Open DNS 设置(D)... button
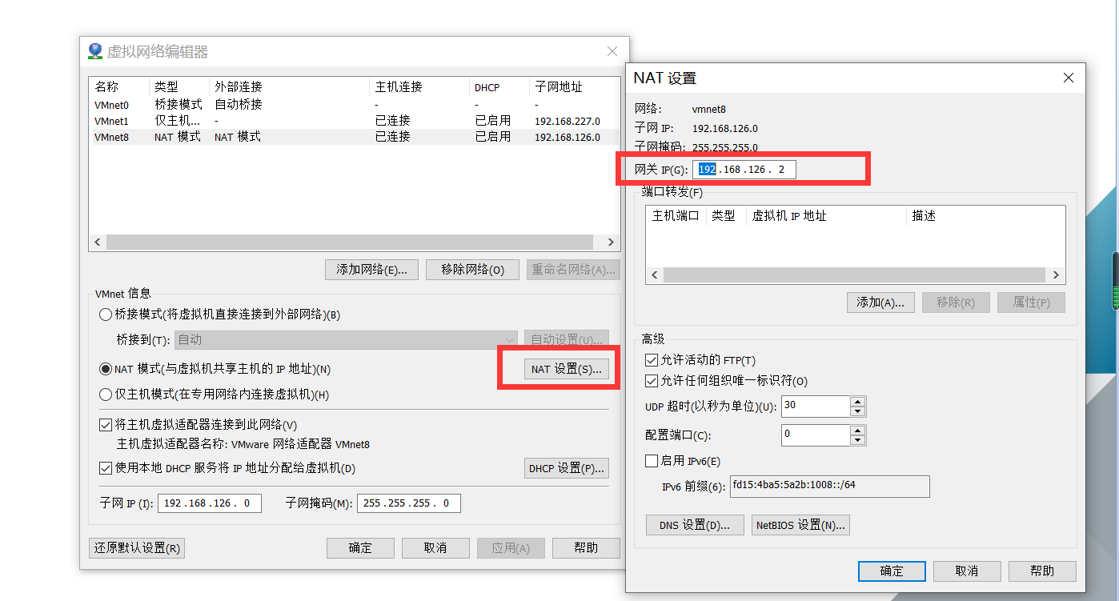This screenshot has width=1119, height=601. (x=695, y=525)
